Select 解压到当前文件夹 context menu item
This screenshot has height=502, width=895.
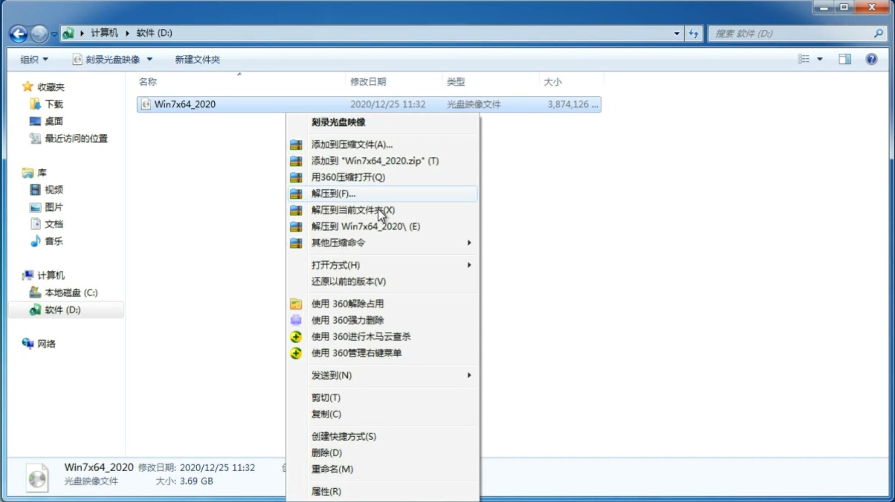tap(353, 210)
